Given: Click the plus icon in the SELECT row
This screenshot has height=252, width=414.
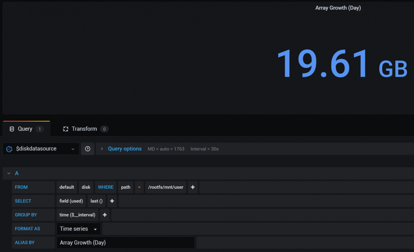Looking at the screenshot, I should pyautogui.click(x=112, y=201).
